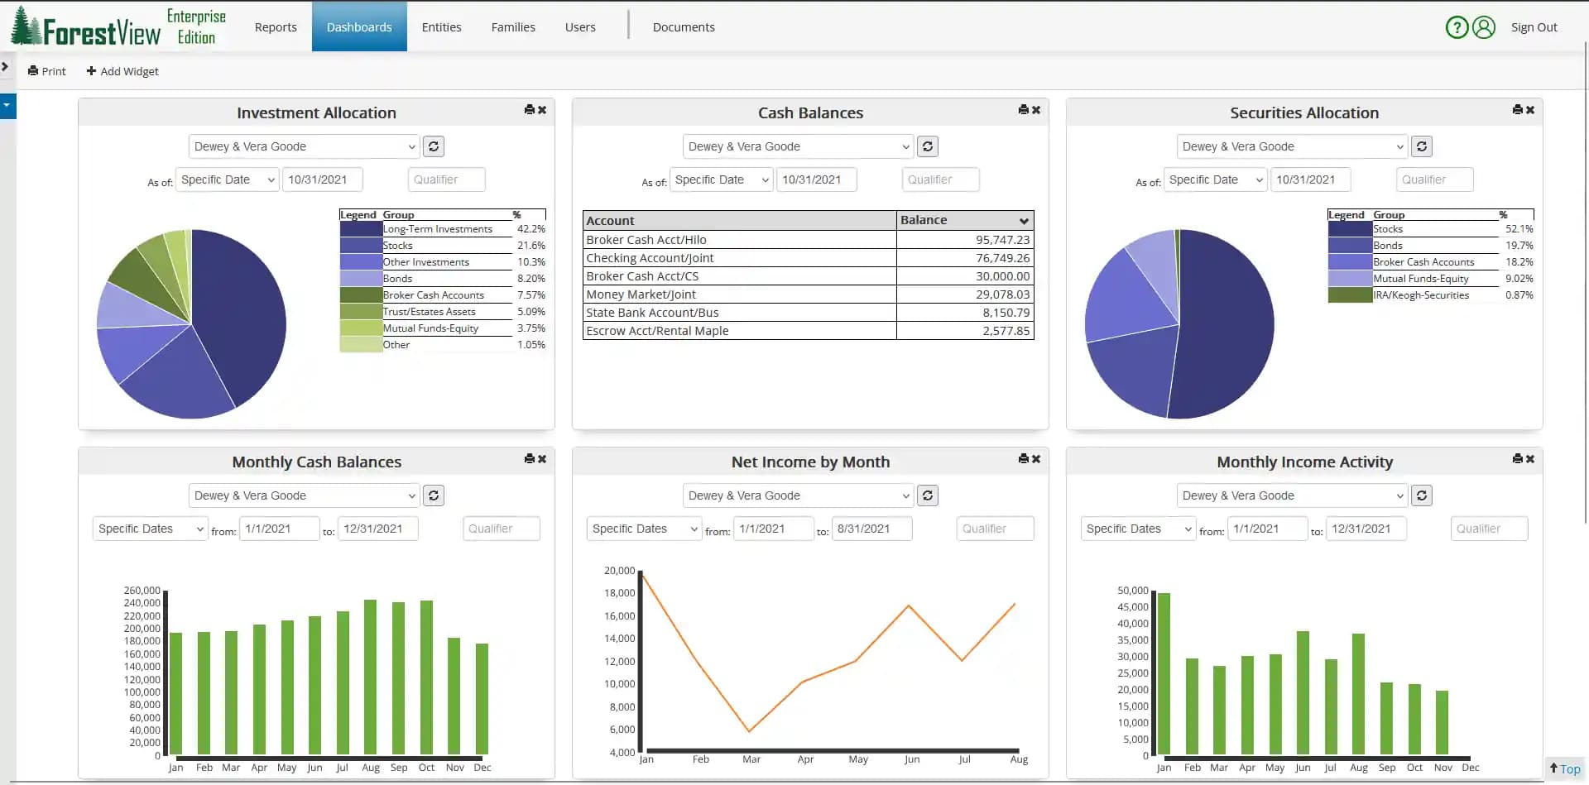Expand the collapsed left sidebar panel
Image resolution: width=1589 pixels, height=785 pixels.
7,66
